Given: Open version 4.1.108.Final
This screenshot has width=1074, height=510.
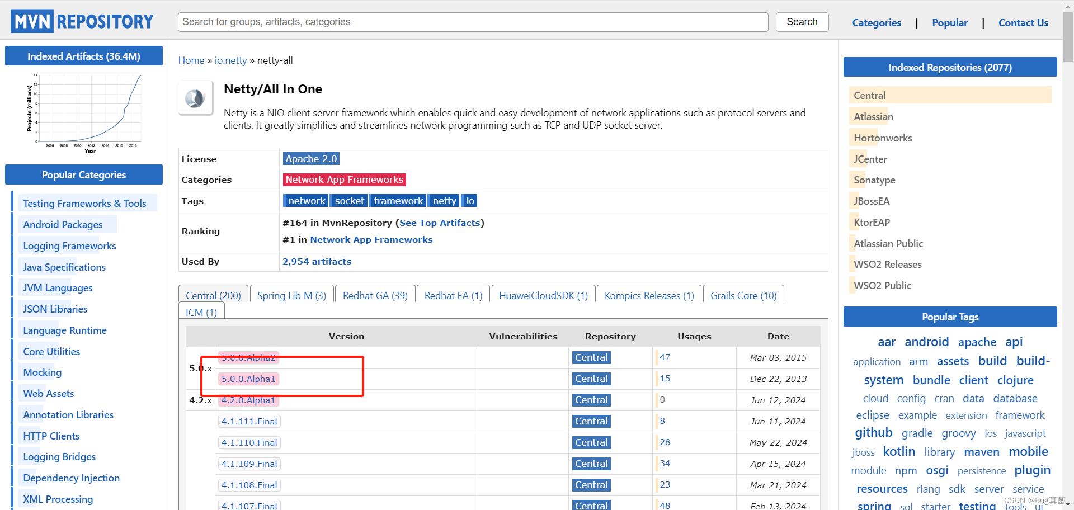Looking at the screenshot, I should point(249,485).
